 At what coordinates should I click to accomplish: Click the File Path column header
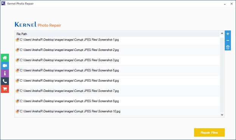pos(117,34)
